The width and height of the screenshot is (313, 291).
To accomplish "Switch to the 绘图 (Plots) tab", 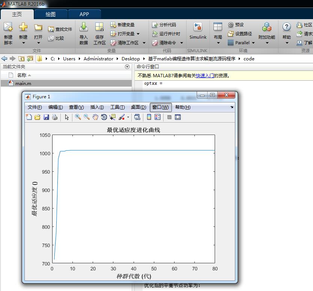I will 51,14.
